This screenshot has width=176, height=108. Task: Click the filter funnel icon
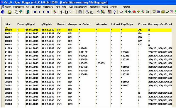click(x=70, y=12)
